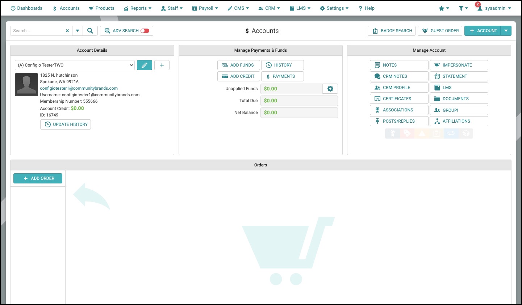Click the Account Credit $0.00 value
The image size is (522, 305).
(78, 108)
